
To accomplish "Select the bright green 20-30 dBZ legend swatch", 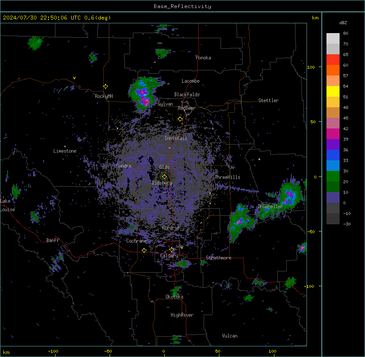I will pyautogui.click(x=333, y=176).
